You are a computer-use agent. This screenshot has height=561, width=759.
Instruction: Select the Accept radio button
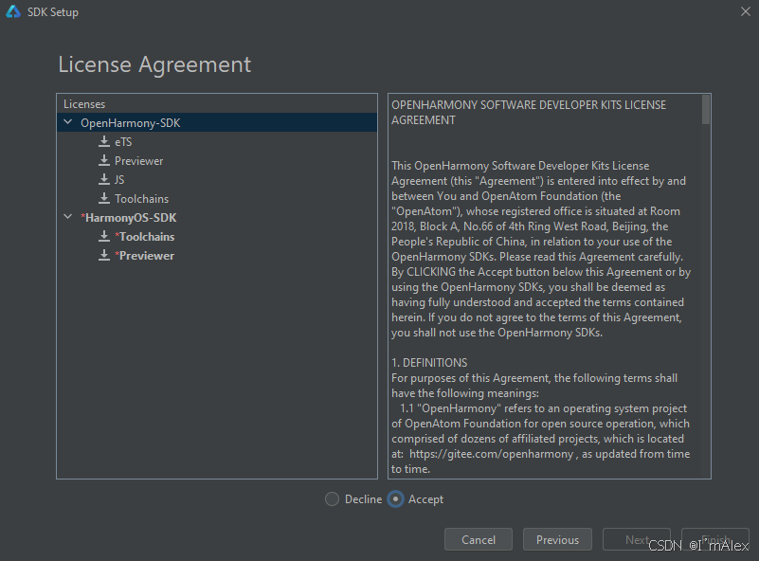tap(395, 499)
